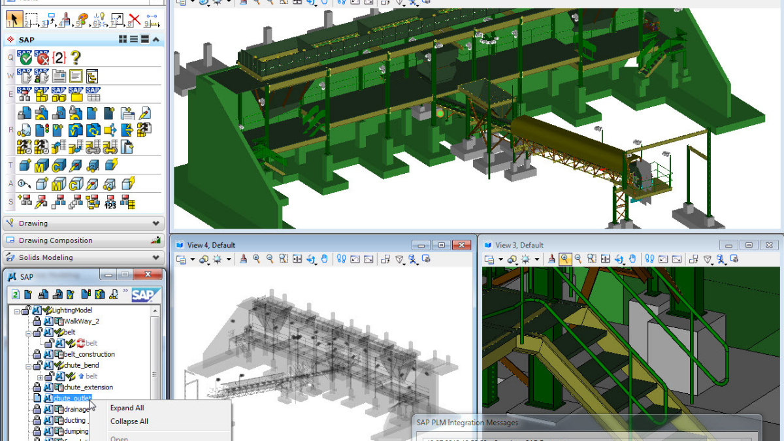Expand the Solids Modeling task group
This screenshot has height=441, width=784.
155,257
